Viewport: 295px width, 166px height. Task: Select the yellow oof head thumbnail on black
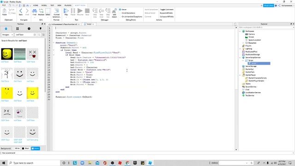pos(7,54)
